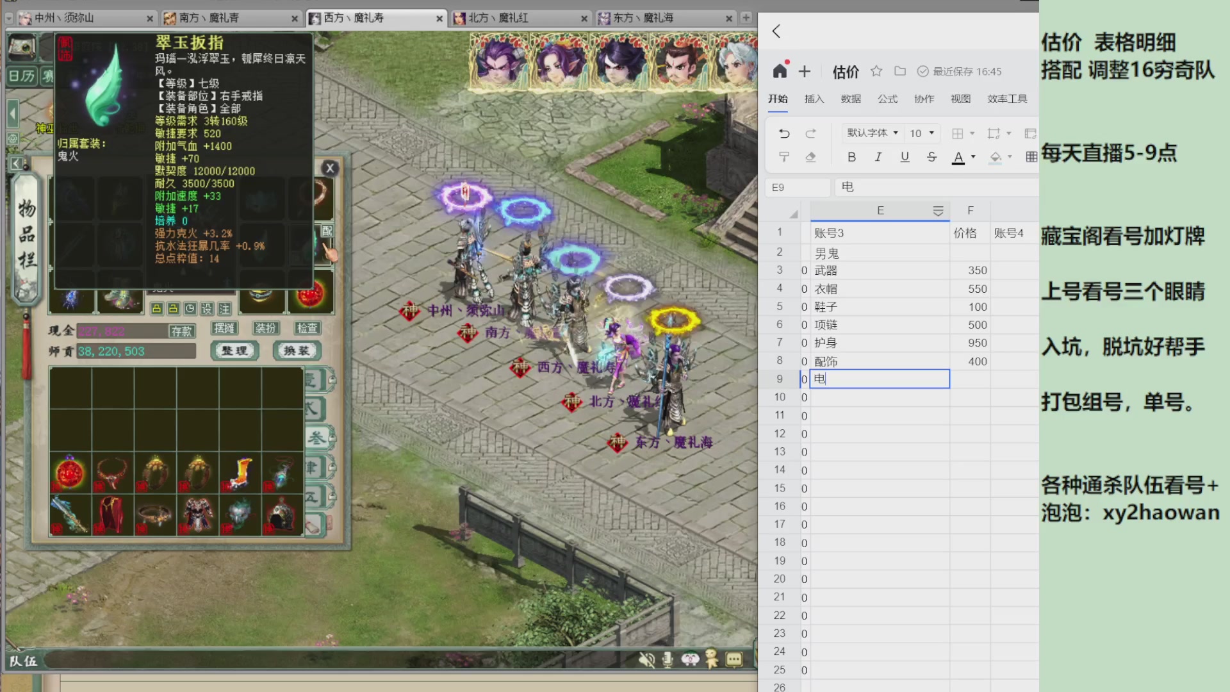1230x692 pixels.
Task: Close the 中州丶须弥山 game tab
Action: point(150,19)
